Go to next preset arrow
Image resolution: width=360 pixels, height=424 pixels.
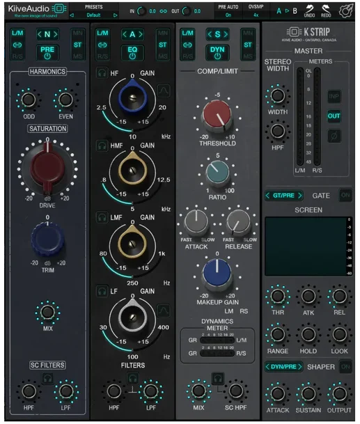point(116,15)
